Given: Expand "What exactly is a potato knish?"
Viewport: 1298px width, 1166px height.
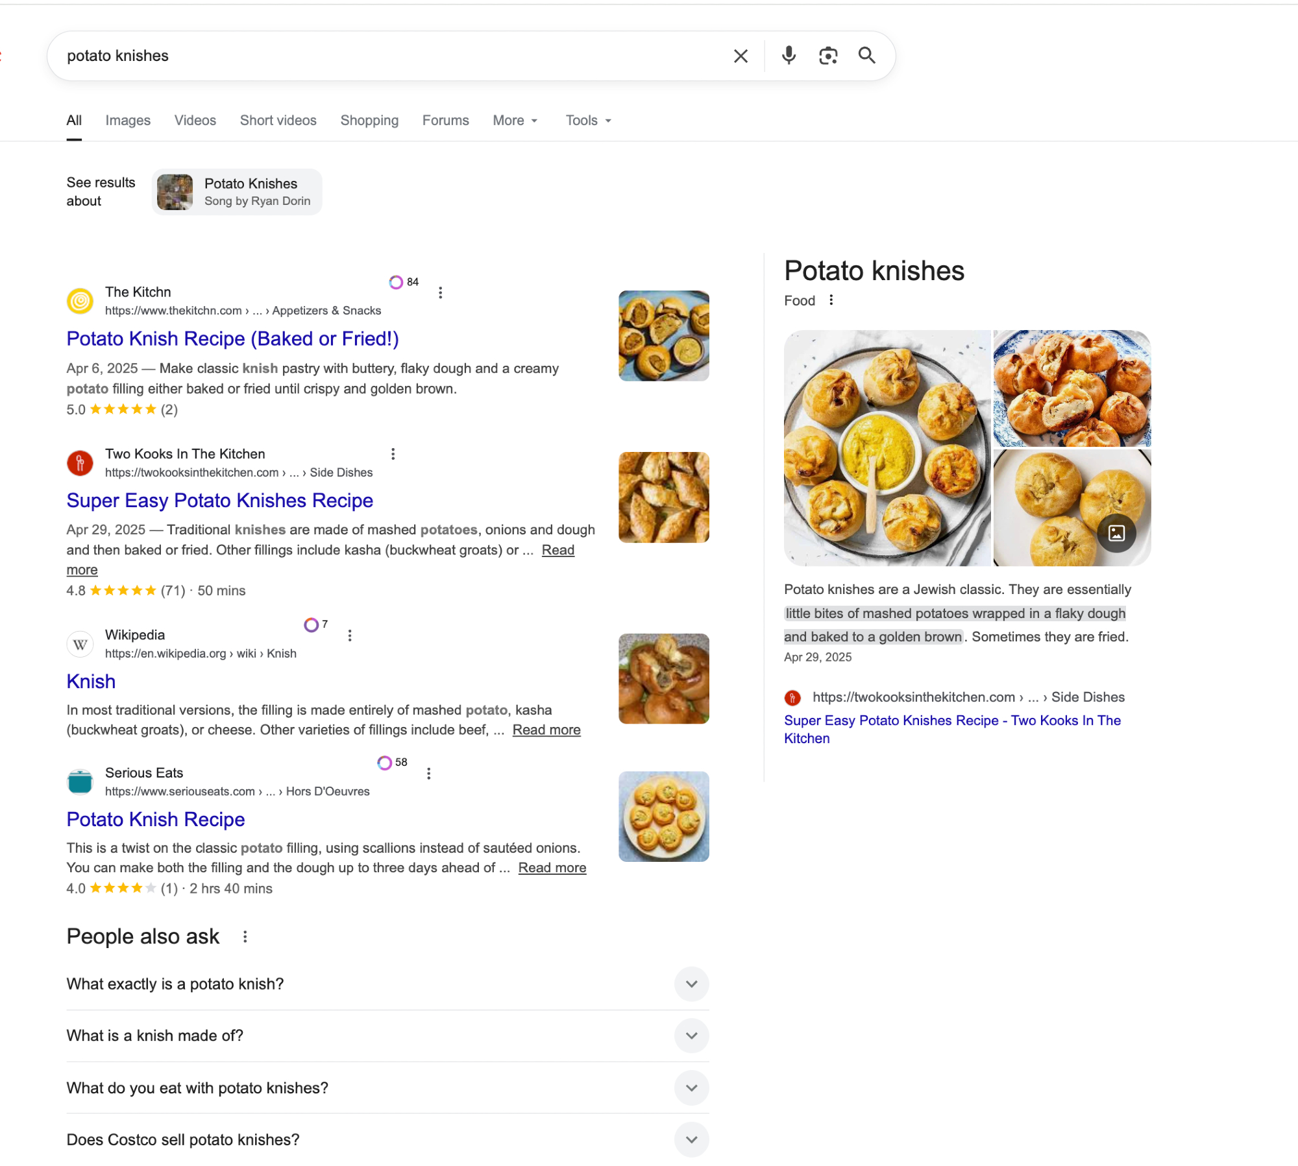Looking at the screenshot, I should click(691, 984).
